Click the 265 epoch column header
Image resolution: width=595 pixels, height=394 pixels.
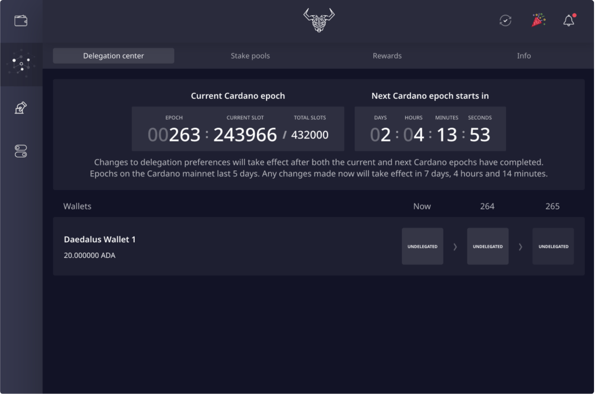(x=553, y=206)
